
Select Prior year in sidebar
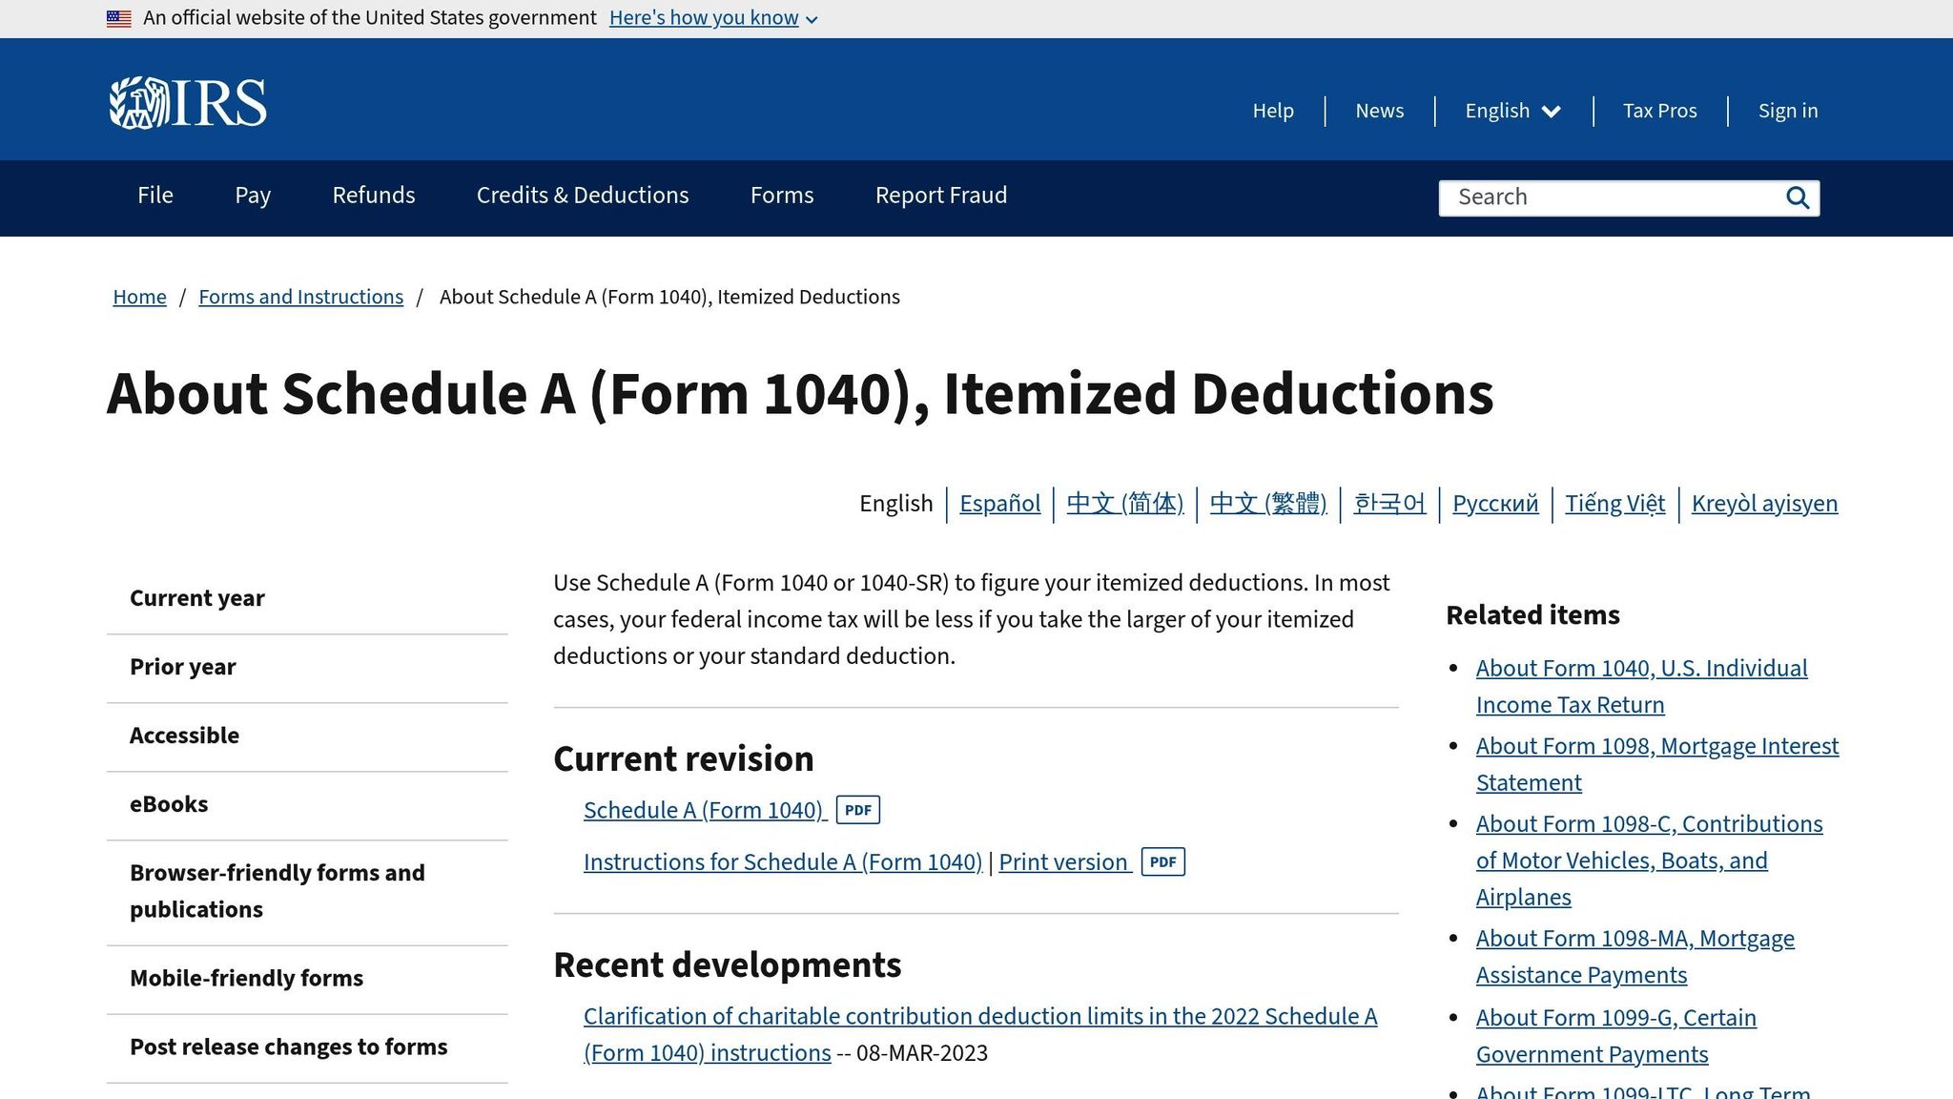click(183, 667)
